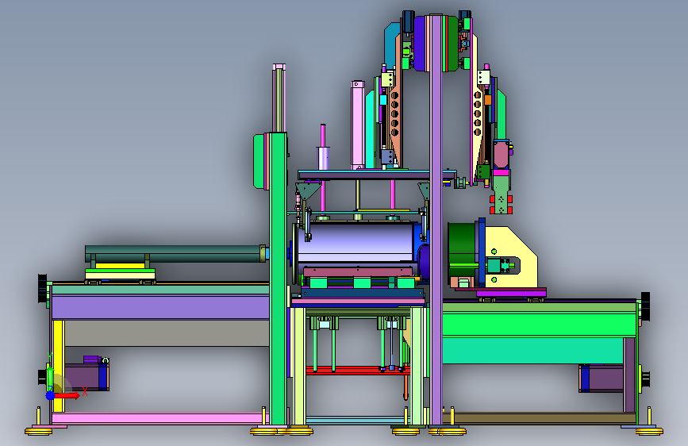Select the purple motor under the right green beam

pyautogui.click(x=602, y=379)
